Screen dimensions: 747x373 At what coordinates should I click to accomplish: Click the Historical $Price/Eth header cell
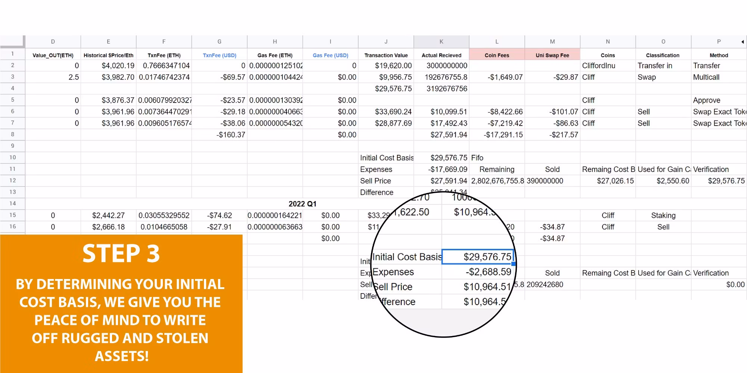click(108, 55)
